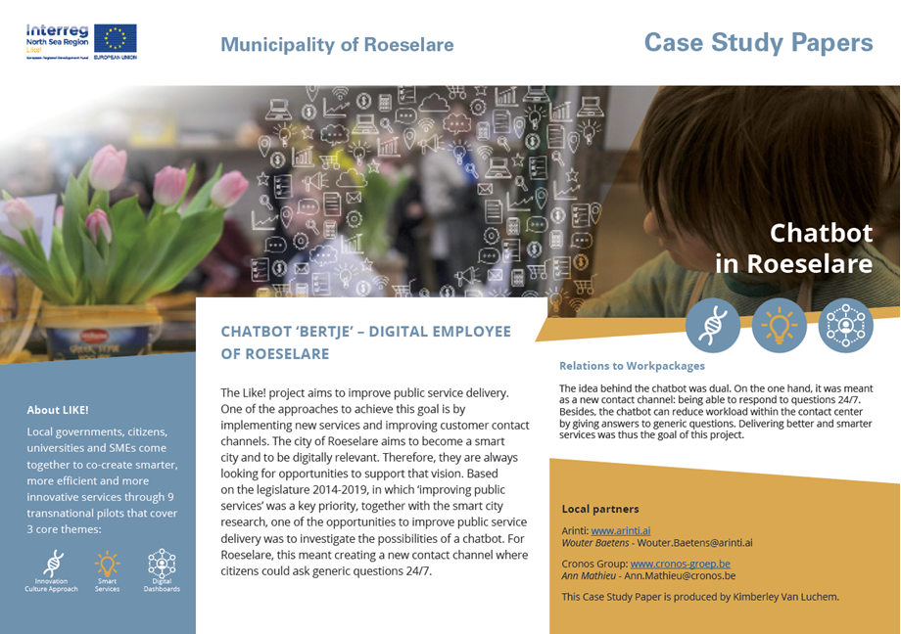The height and width of the screenshot is (634, 901).
Task: Click the Smart Services light bulb icon
Action: pyautogui.click(x=108, y=564)
